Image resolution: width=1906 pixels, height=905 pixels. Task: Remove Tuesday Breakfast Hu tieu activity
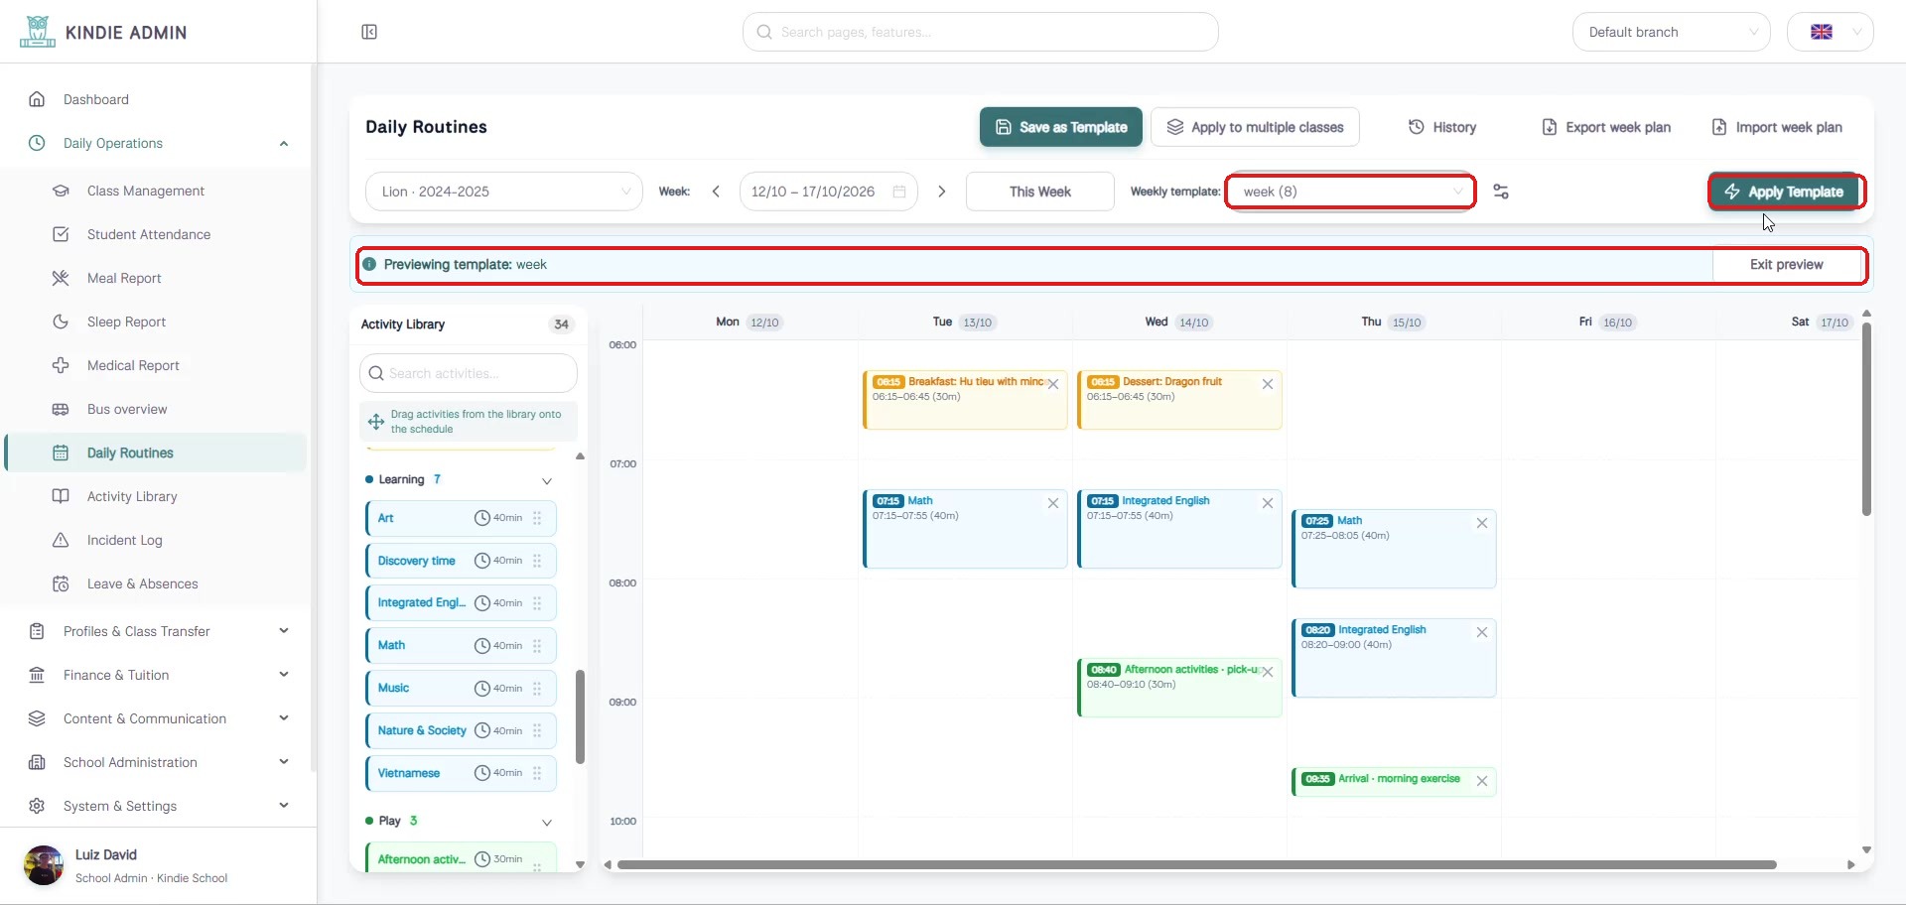coord(1053,384)
